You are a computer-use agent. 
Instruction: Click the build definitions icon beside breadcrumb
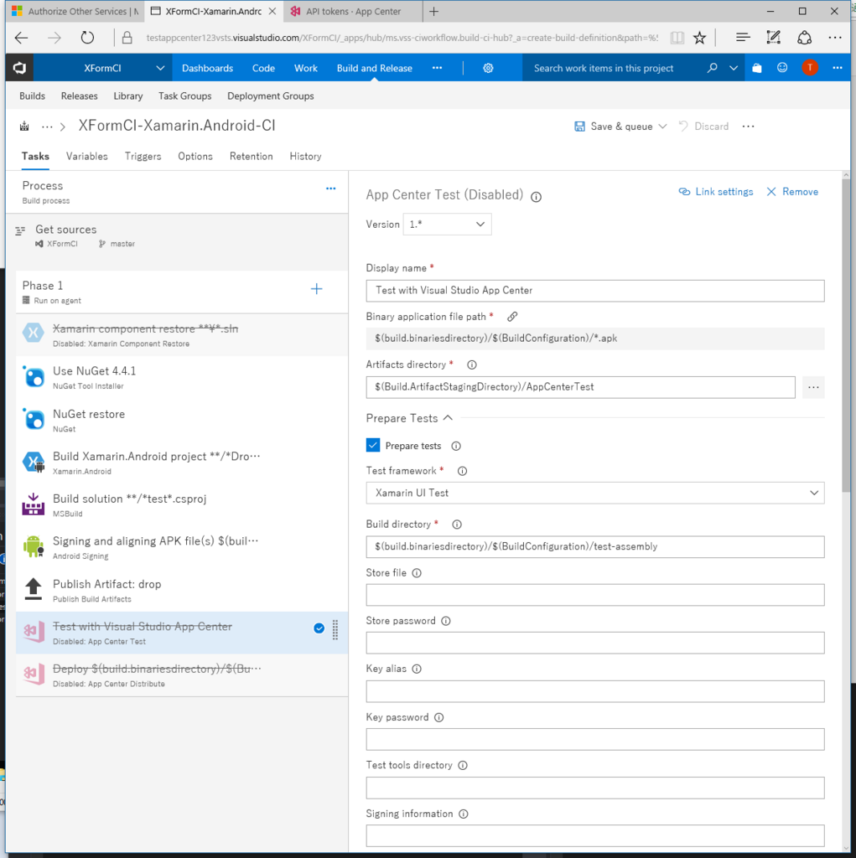pos(24,127)
